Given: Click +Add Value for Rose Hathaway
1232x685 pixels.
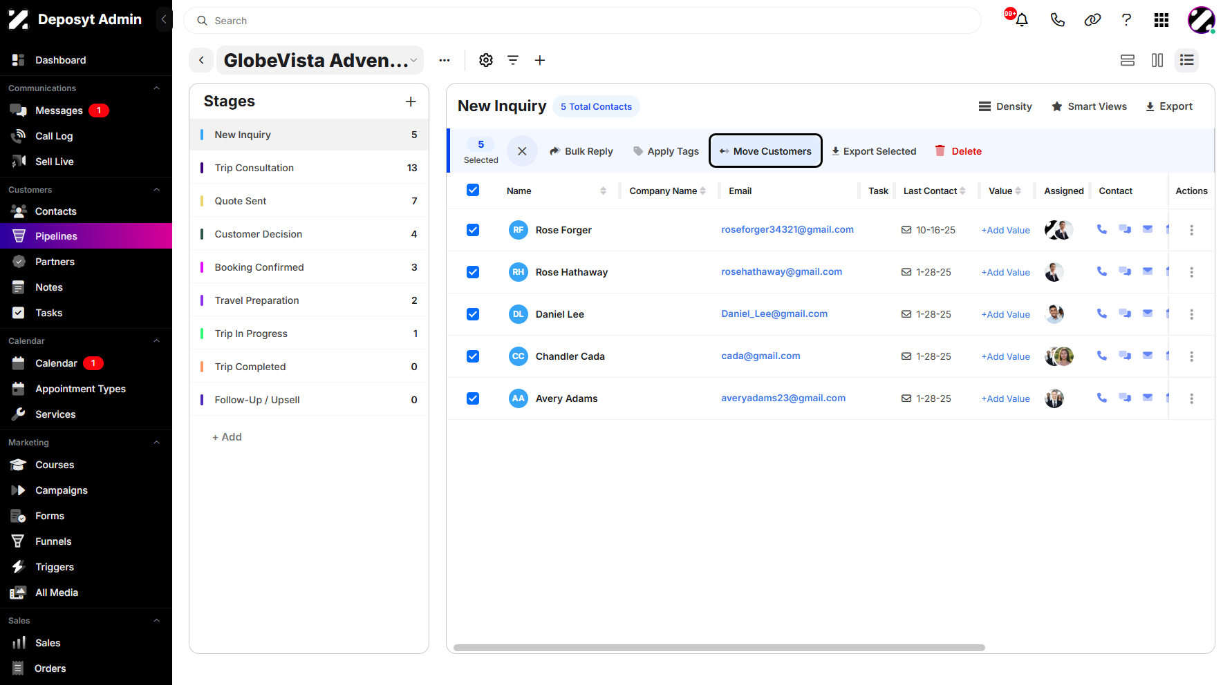Looking at the screenshot, I should pos(1005,272).
